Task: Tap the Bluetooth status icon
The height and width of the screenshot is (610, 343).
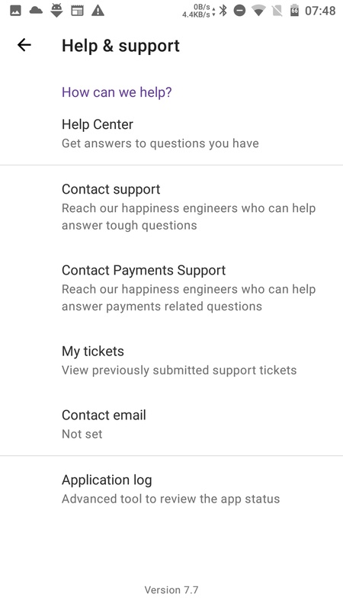Action: [223, 11]
